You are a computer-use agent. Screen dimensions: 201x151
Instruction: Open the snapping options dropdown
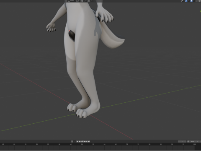[85, 1]
